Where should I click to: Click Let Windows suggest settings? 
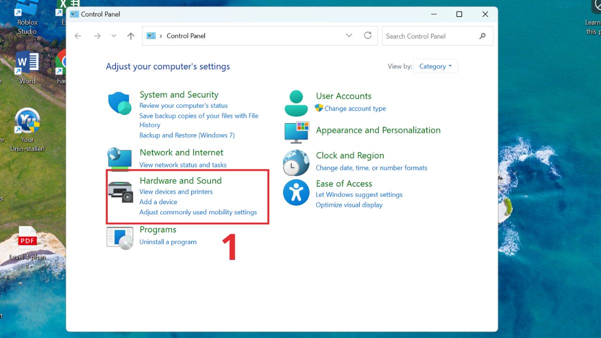[x=359, y=195]
